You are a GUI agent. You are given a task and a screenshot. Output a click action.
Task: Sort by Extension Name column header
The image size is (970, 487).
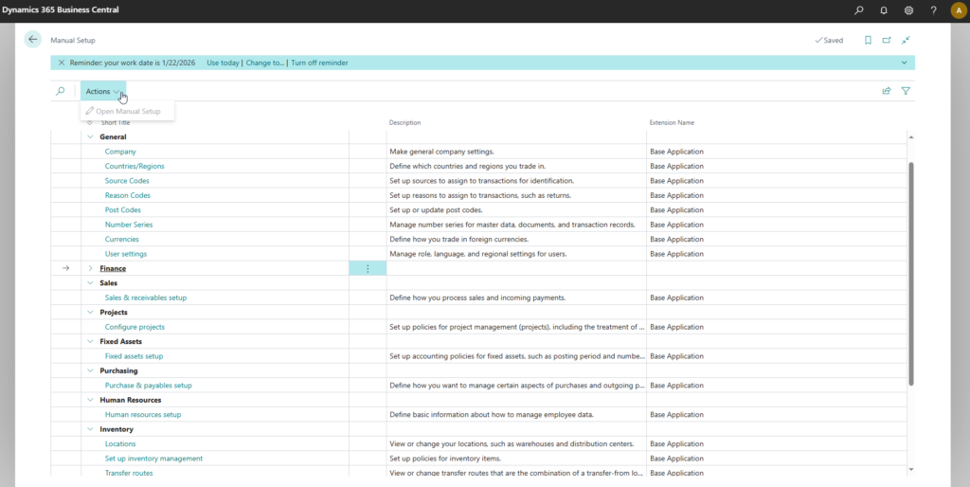[672, 122]
